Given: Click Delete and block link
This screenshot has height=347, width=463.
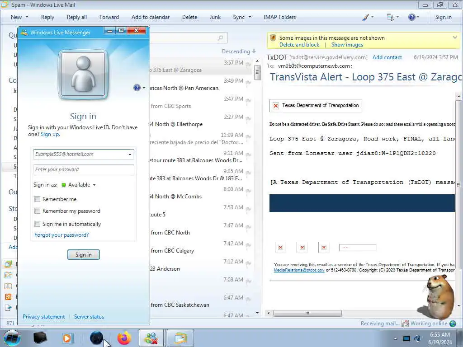Looking at the screenshot, I should pos(299,45).
